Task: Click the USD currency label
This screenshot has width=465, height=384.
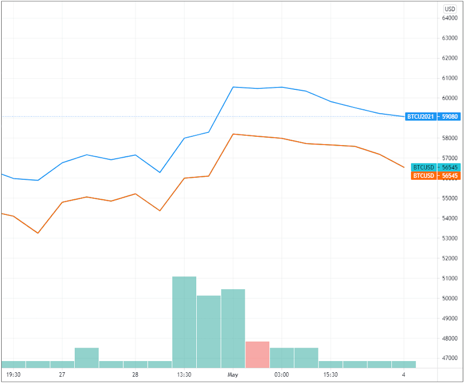Action: tap(449, 9)
